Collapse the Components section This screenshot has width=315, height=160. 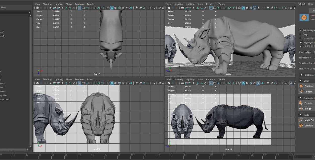tap(300, 98)
